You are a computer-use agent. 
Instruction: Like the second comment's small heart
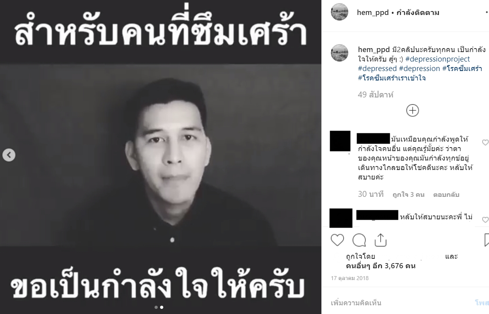click(x=485, y=220)
